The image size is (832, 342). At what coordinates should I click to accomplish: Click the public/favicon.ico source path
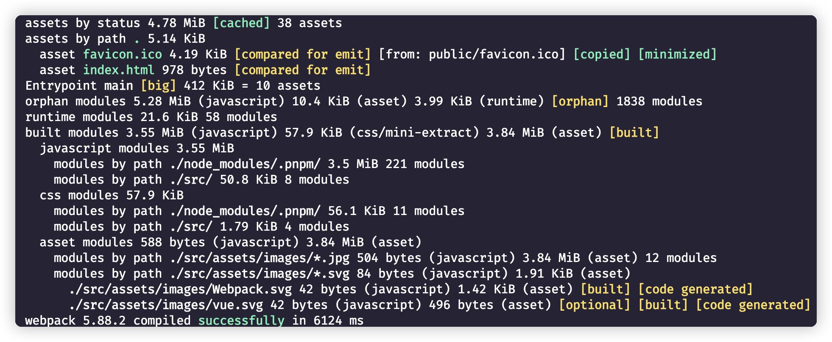point(493,54)
